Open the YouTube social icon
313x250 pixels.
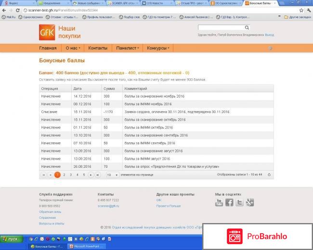[219, 202]
